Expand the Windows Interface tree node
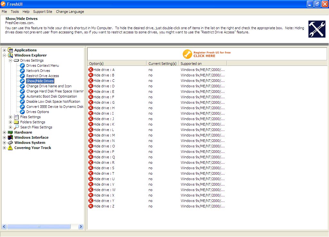Image resolution: width=329 pixels, height=237 pixels. pyautogui.click(x=4, y=137)
